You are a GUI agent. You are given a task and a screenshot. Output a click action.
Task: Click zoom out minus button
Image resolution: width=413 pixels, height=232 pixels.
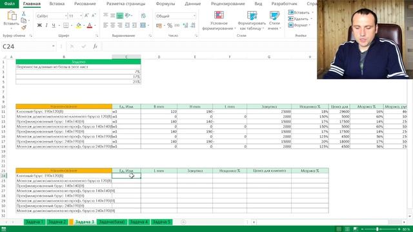363,229
